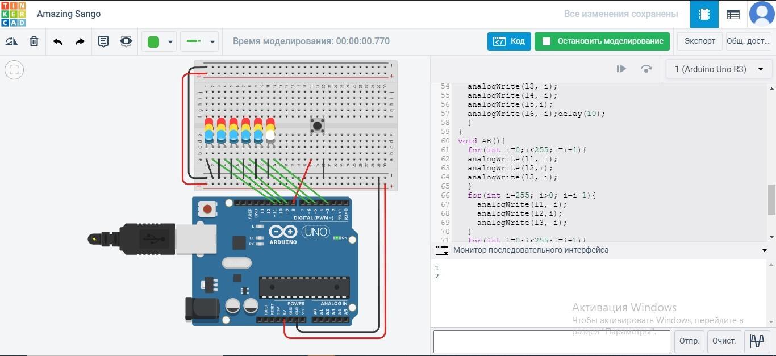Image resolution: width=776 pixels, height=356 pixels.
Task: Click the debugger step-play icon
Action: tap(621, 69)
